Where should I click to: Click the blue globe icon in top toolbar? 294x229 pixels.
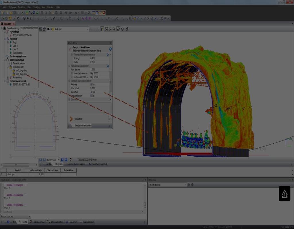pyautogui.click(x=34, y=13)
